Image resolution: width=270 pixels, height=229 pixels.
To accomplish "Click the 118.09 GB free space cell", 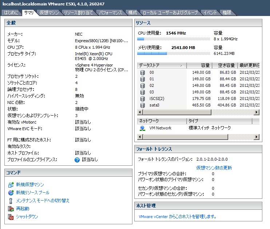I will pyautogui.click(x=227, y=99).
